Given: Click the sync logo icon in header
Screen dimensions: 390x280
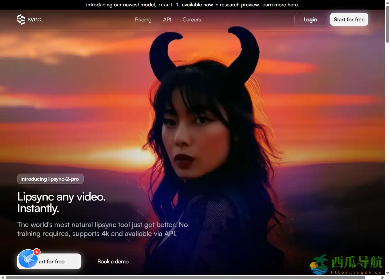Looking at the screenshot, I should (x=21, y=19).
